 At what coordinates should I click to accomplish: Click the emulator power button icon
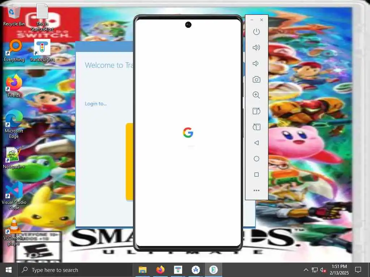pyautogui.click(x=257, y=32)
